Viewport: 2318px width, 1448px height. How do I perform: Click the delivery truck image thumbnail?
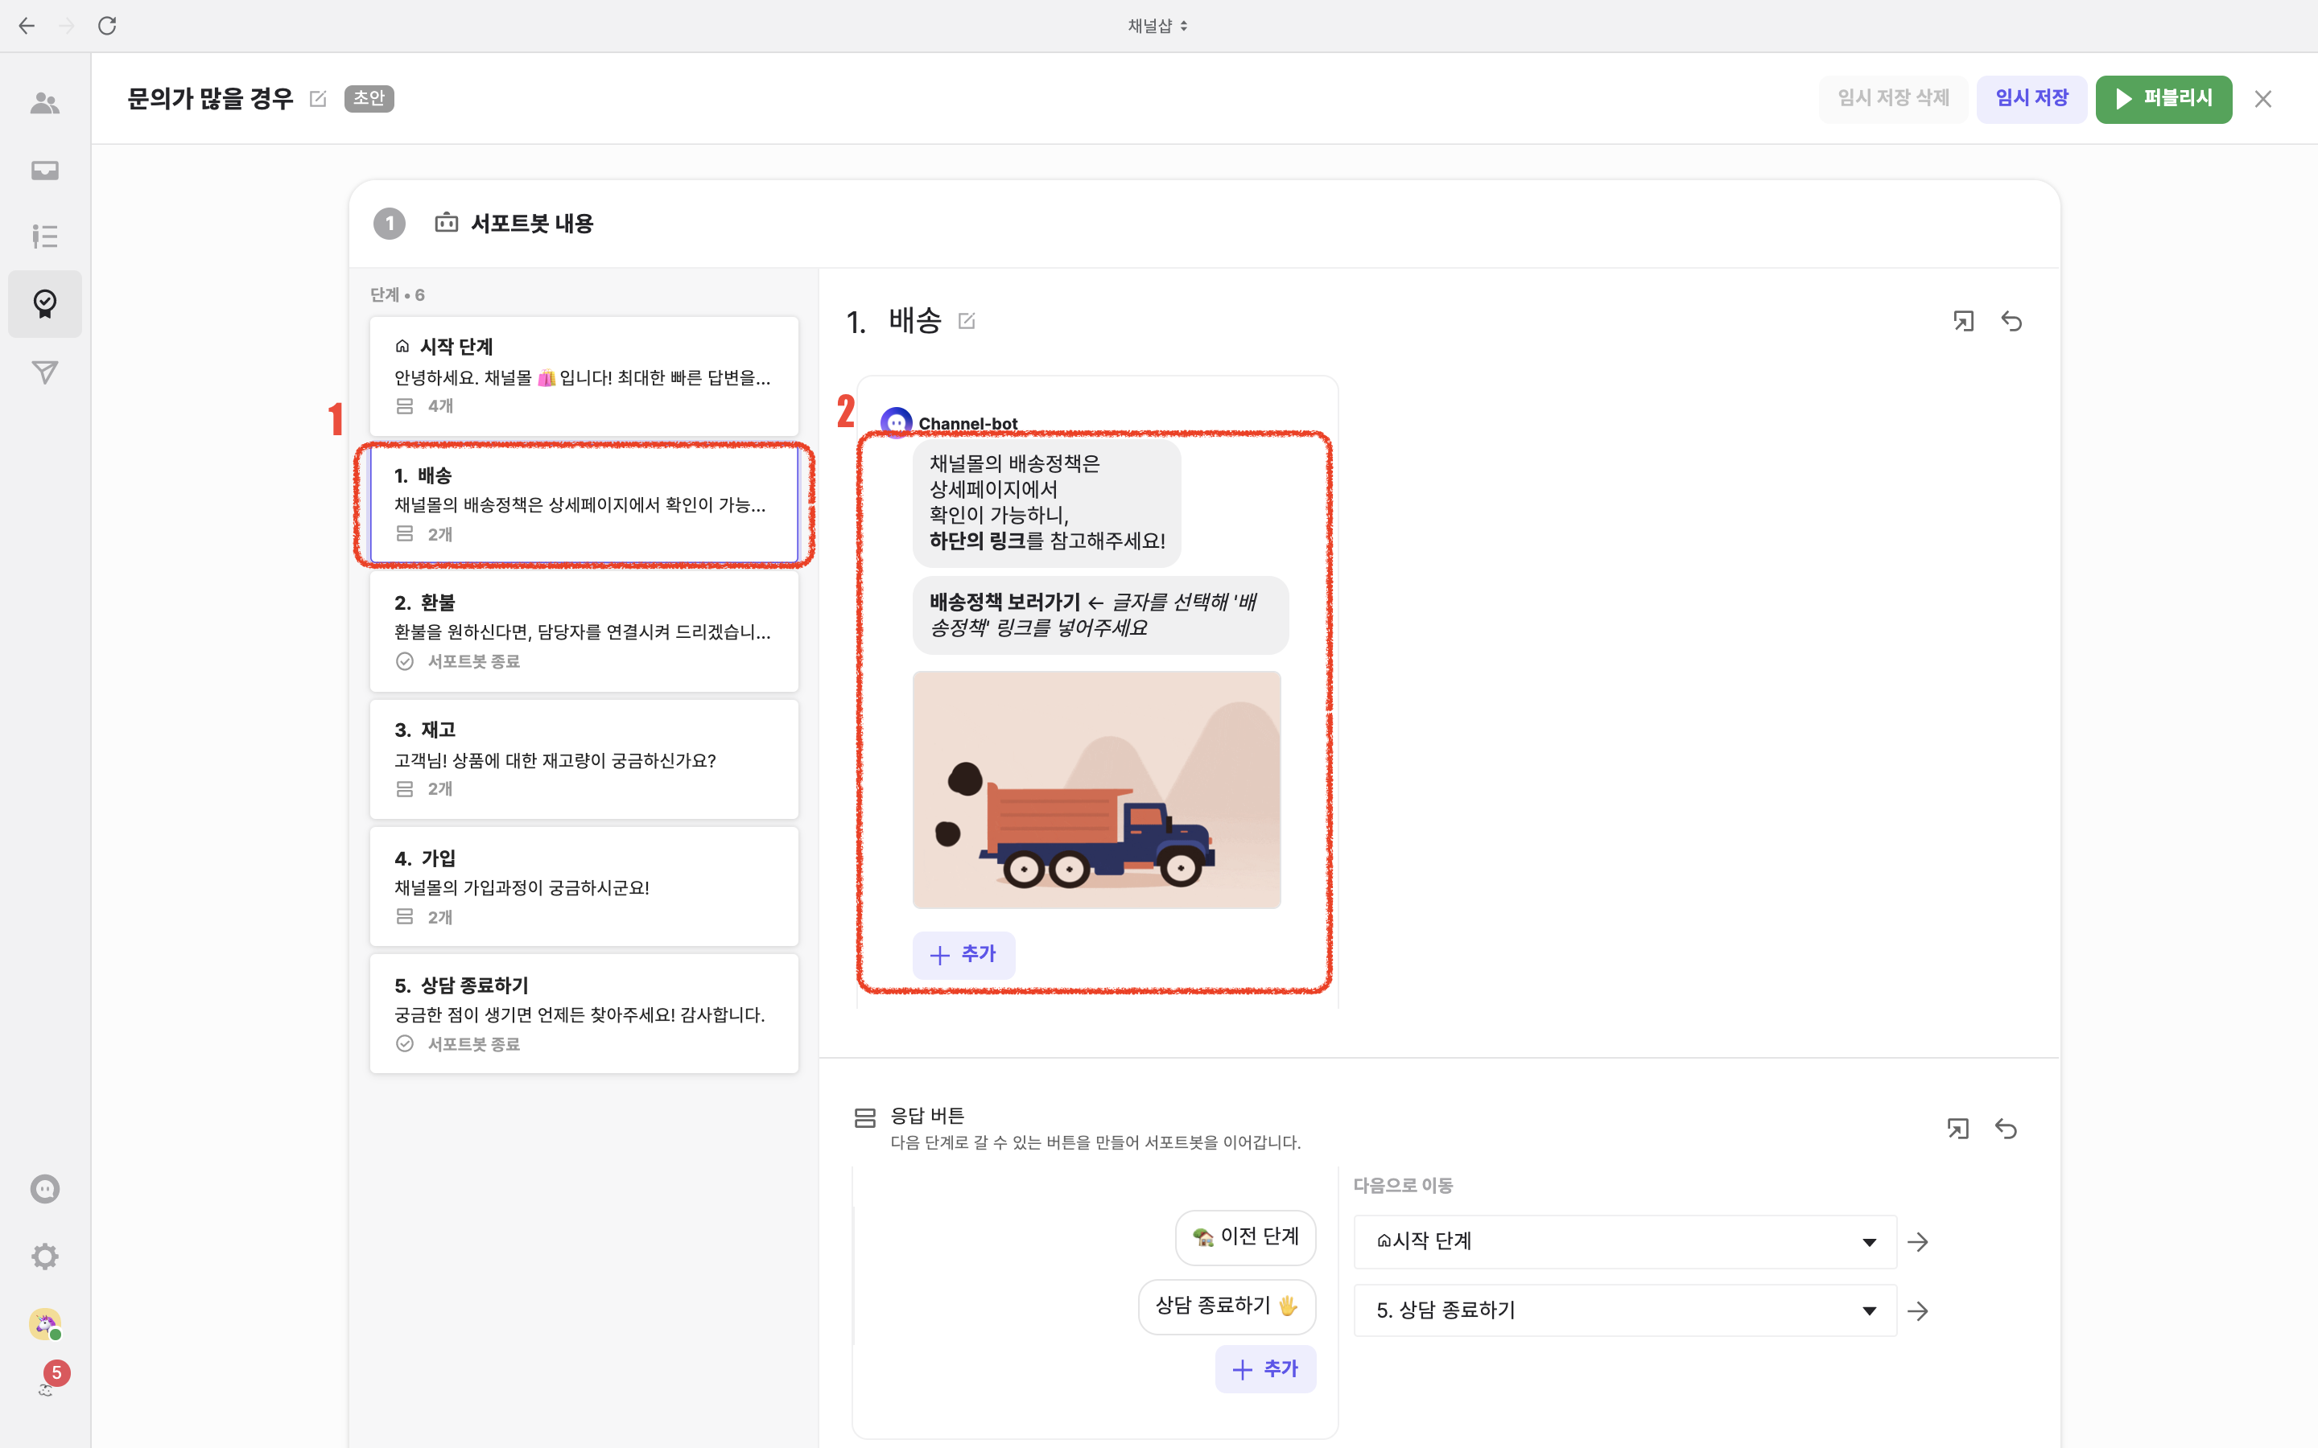pos(1095,789)
